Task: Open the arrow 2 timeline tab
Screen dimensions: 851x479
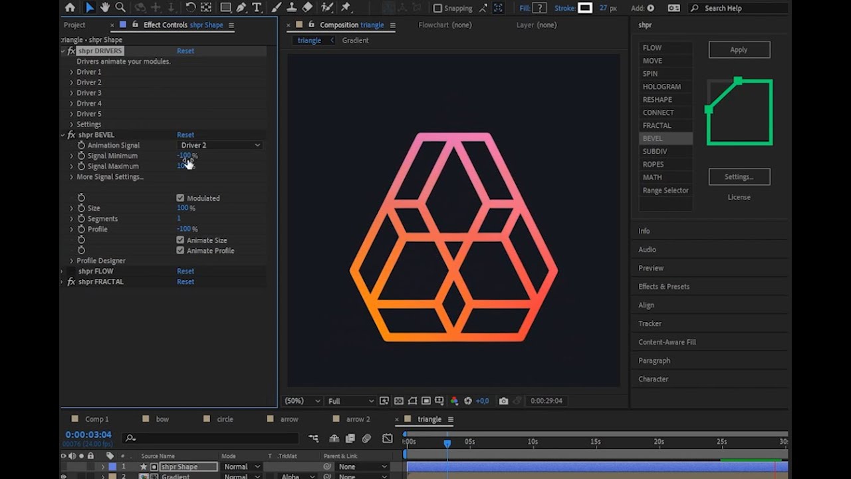Action: [358, 420]
